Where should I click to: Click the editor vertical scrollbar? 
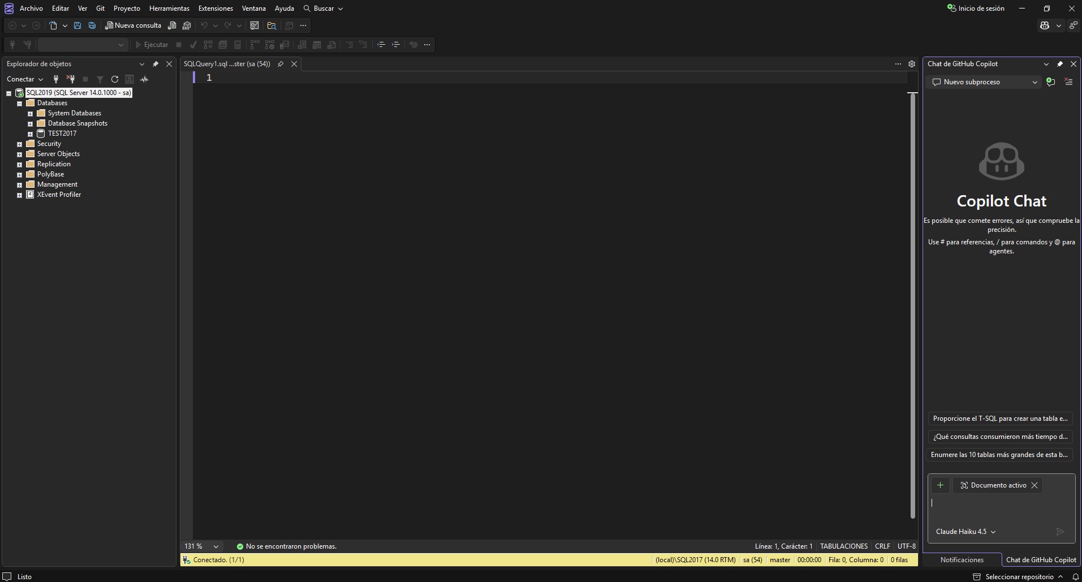pos(912,305)
